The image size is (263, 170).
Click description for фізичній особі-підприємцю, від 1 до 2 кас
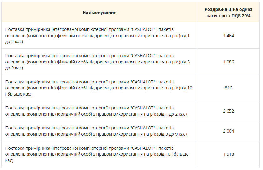[x=97, y=36]
